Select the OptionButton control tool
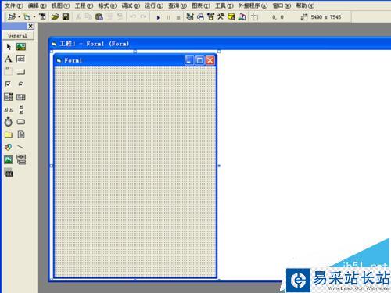 (21, 84)
